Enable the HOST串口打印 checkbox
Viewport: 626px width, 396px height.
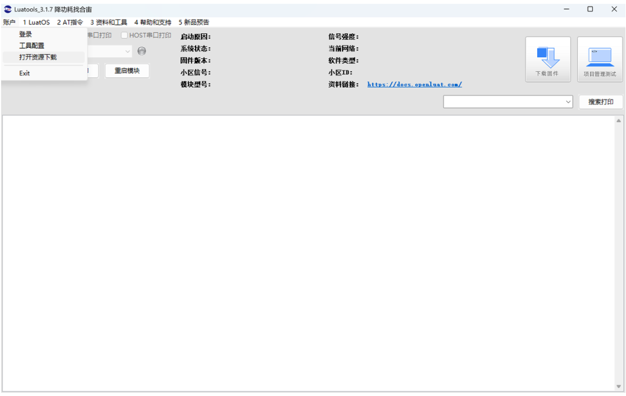point(124,35)
